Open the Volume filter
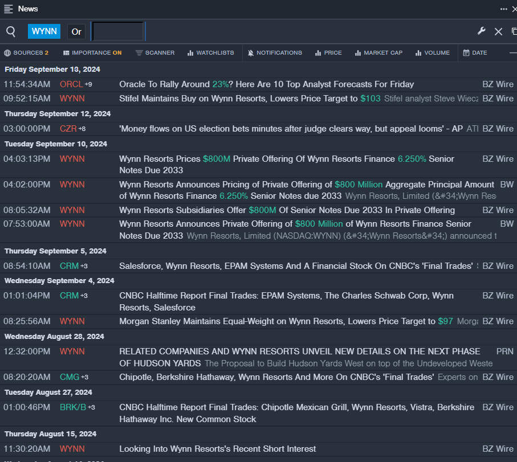The height and width of the screenshot is (462, 517). (x=432, y=53)
